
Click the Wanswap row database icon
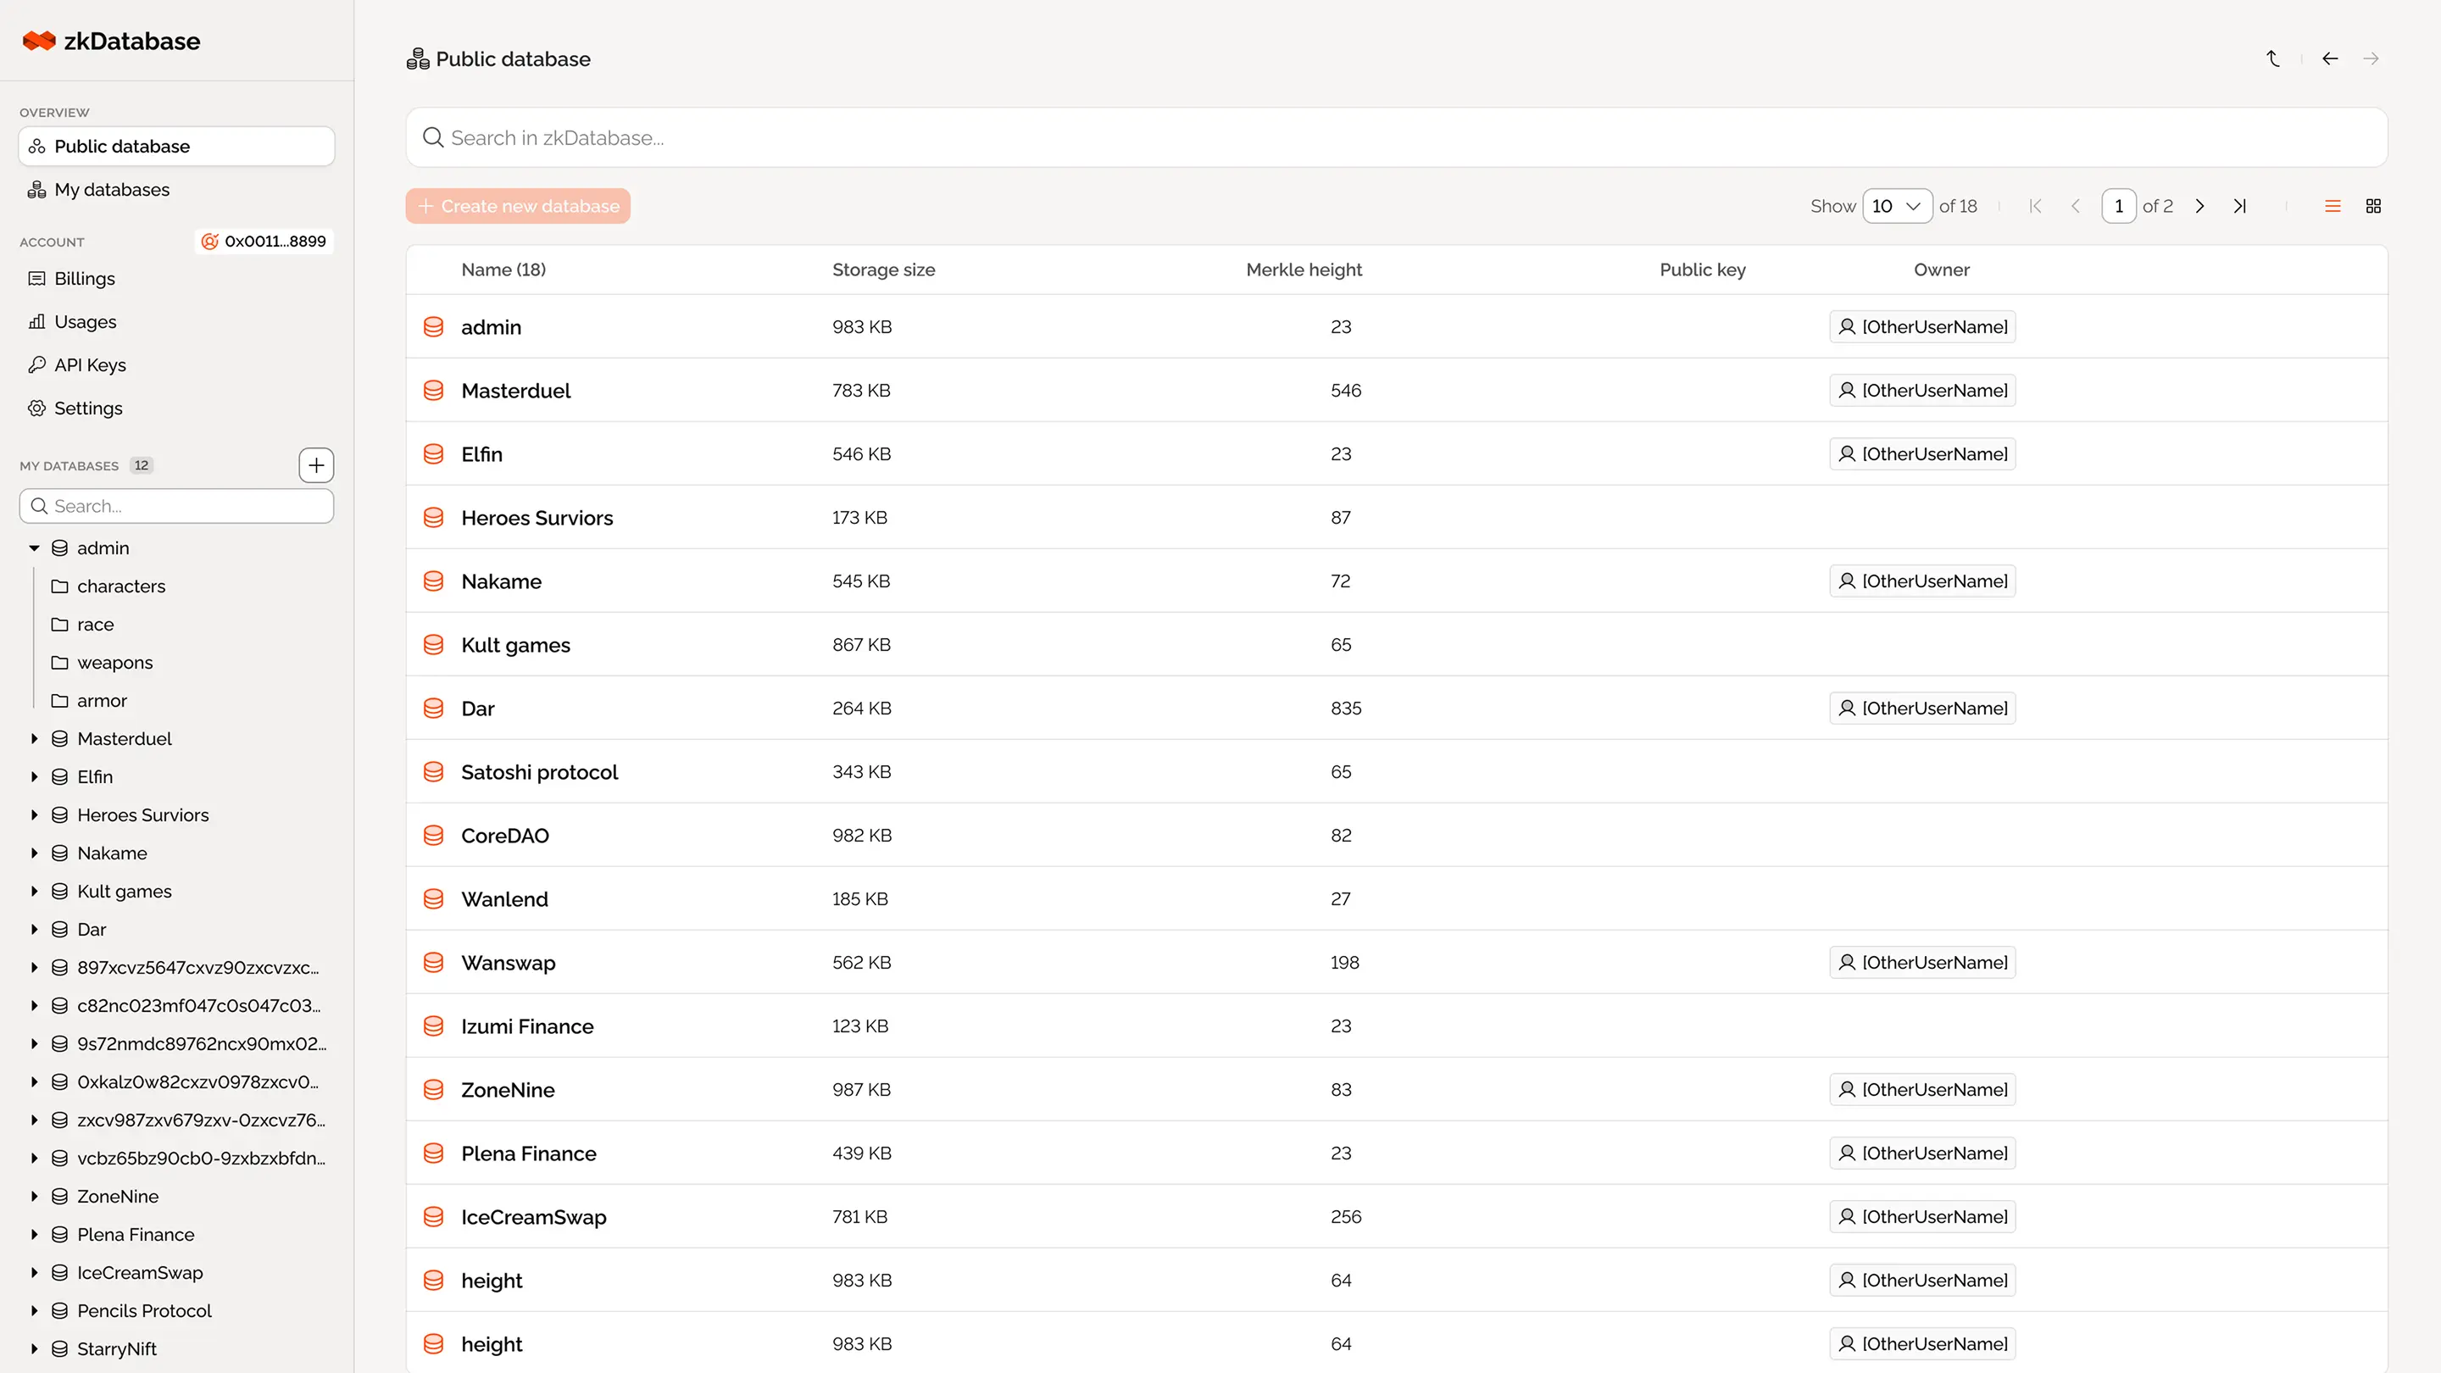433,963
